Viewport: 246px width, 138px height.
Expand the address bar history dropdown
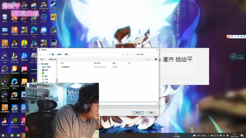pos(123,55)
